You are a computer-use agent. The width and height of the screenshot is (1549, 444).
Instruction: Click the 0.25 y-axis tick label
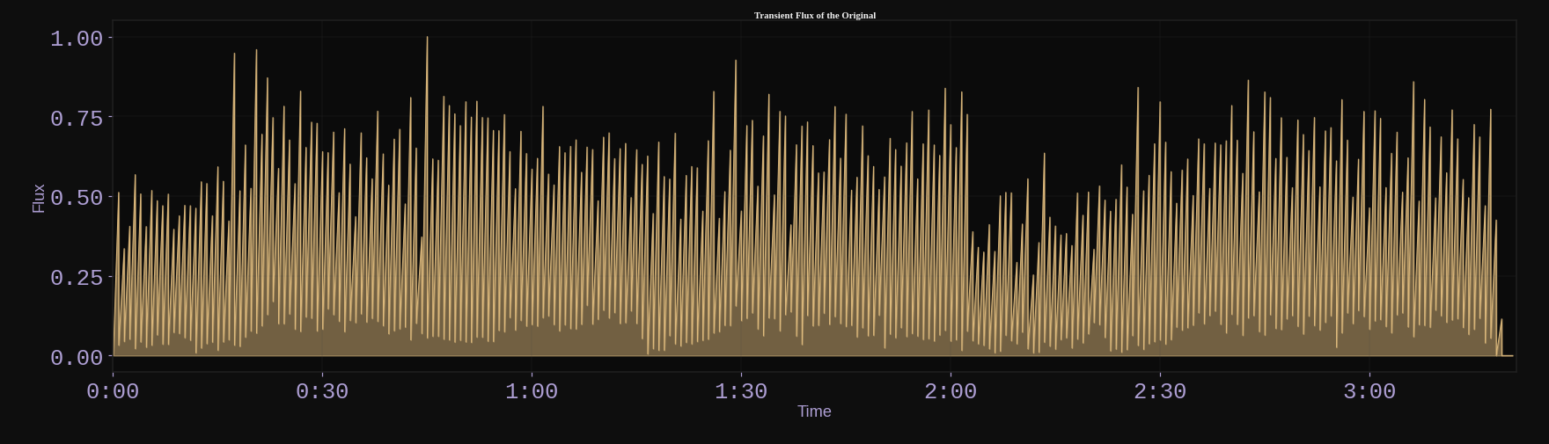77,278
